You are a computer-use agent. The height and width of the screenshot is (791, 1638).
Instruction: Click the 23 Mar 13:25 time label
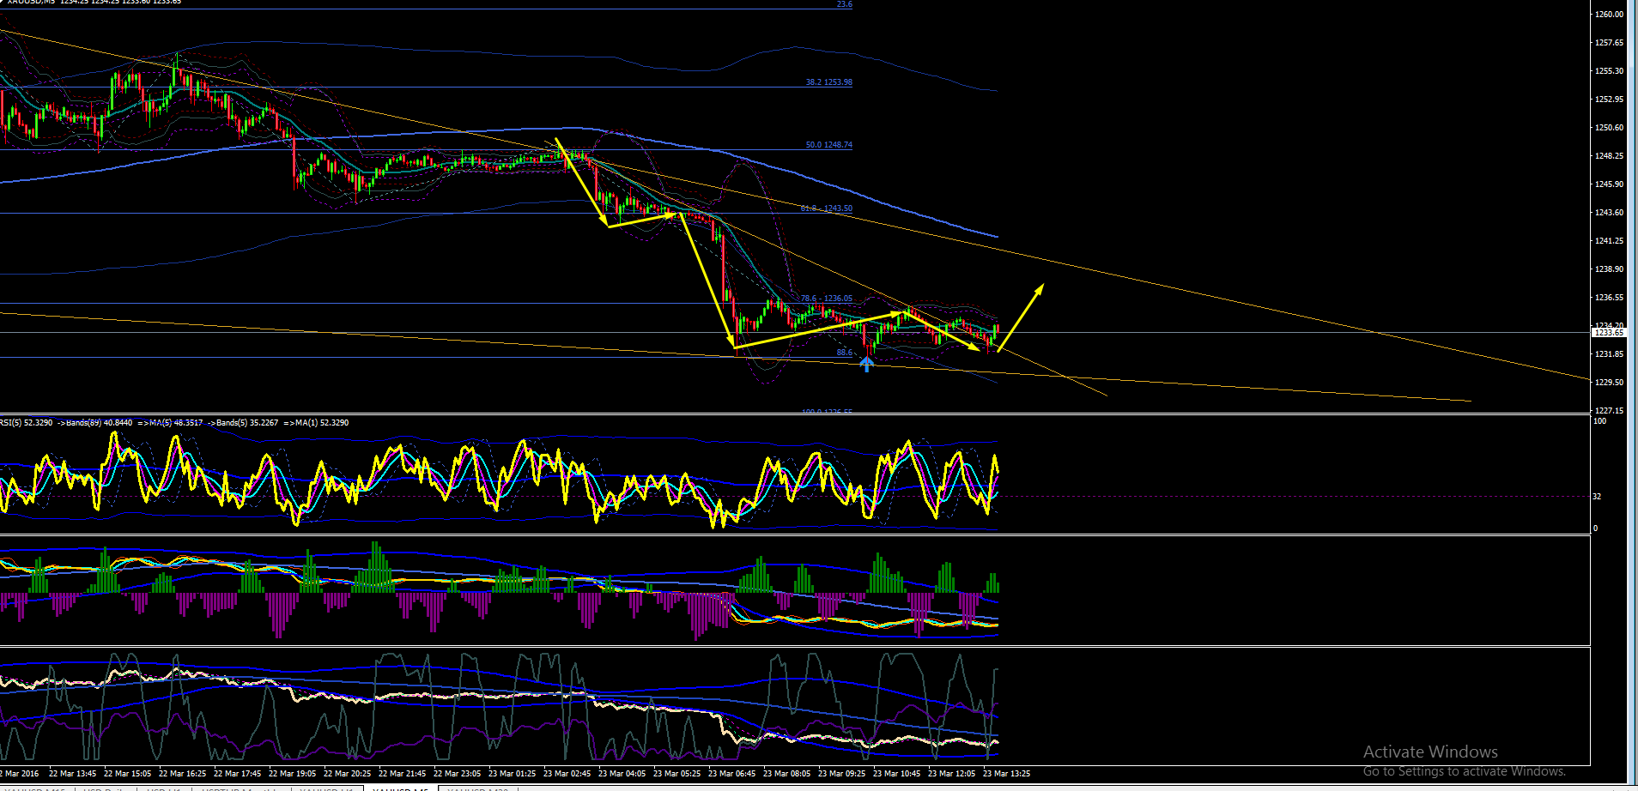(1006, 773)
